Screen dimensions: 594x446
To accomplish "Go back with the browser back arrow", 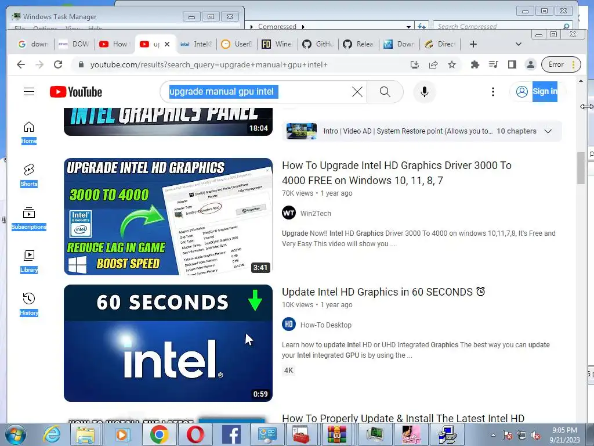I will click(x=21, y=65).
